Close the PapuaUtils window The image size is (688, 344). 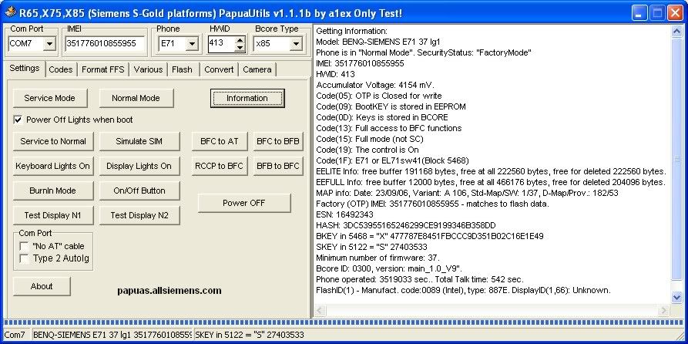[x=674, y=13]
